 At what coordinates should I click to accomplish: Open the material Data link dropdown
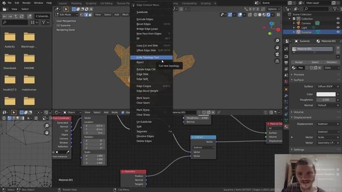332,68
